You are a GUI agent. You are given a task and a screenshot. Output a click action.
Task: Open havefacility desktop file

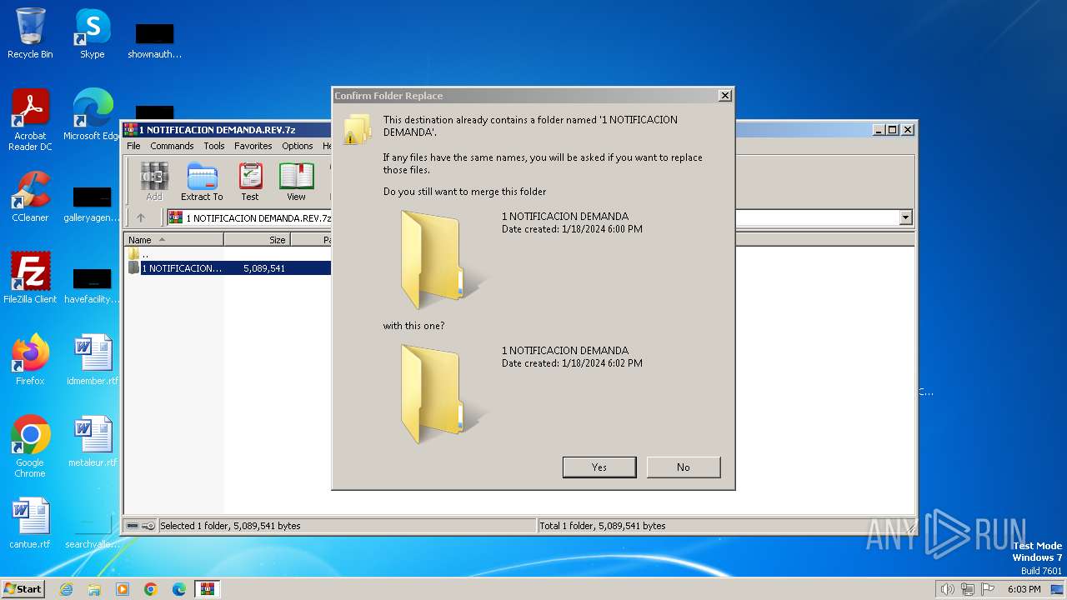92,285
